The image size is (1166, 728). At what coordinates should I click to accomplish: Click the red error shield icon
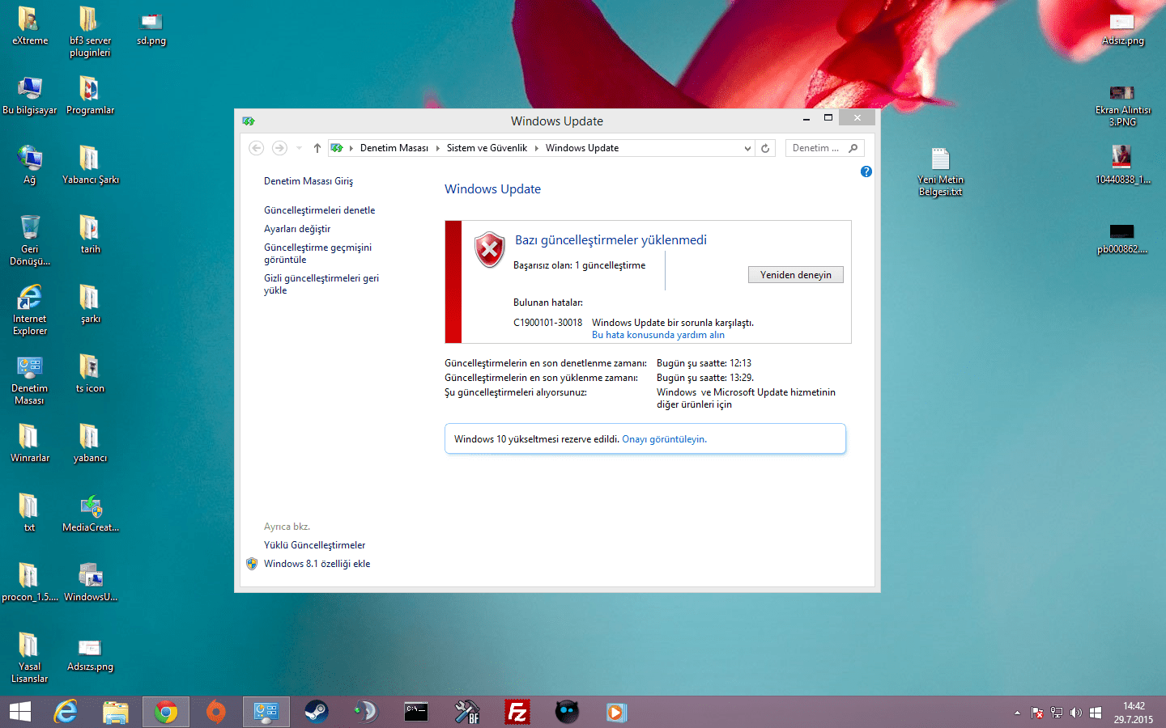489,250
